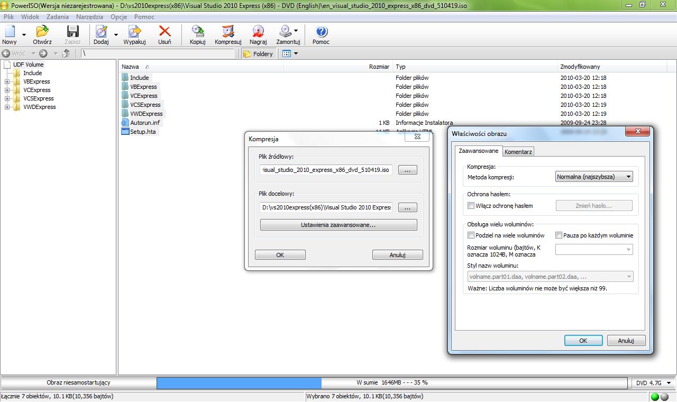
Task: Click the path address field
Action: coord(158,53)
